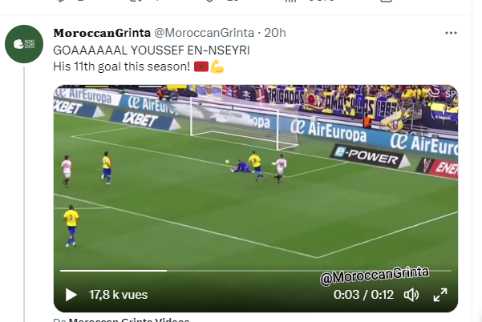Open the @MoroccanGrinta handle link
The width and height of the screenshot is (482, 322).
tap(205, 33)
